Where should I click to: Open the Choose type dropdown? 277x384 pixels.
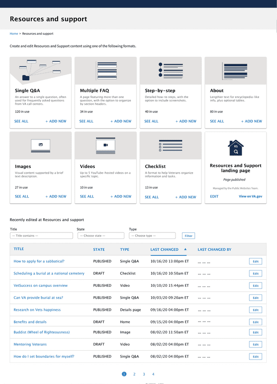(152, 236)
